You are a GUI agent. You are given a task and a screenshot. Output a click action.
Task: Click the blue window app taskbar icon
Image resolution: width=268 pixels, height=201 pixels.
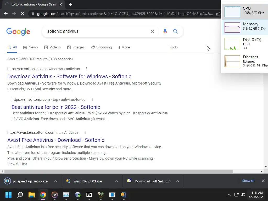coord(112,195)
